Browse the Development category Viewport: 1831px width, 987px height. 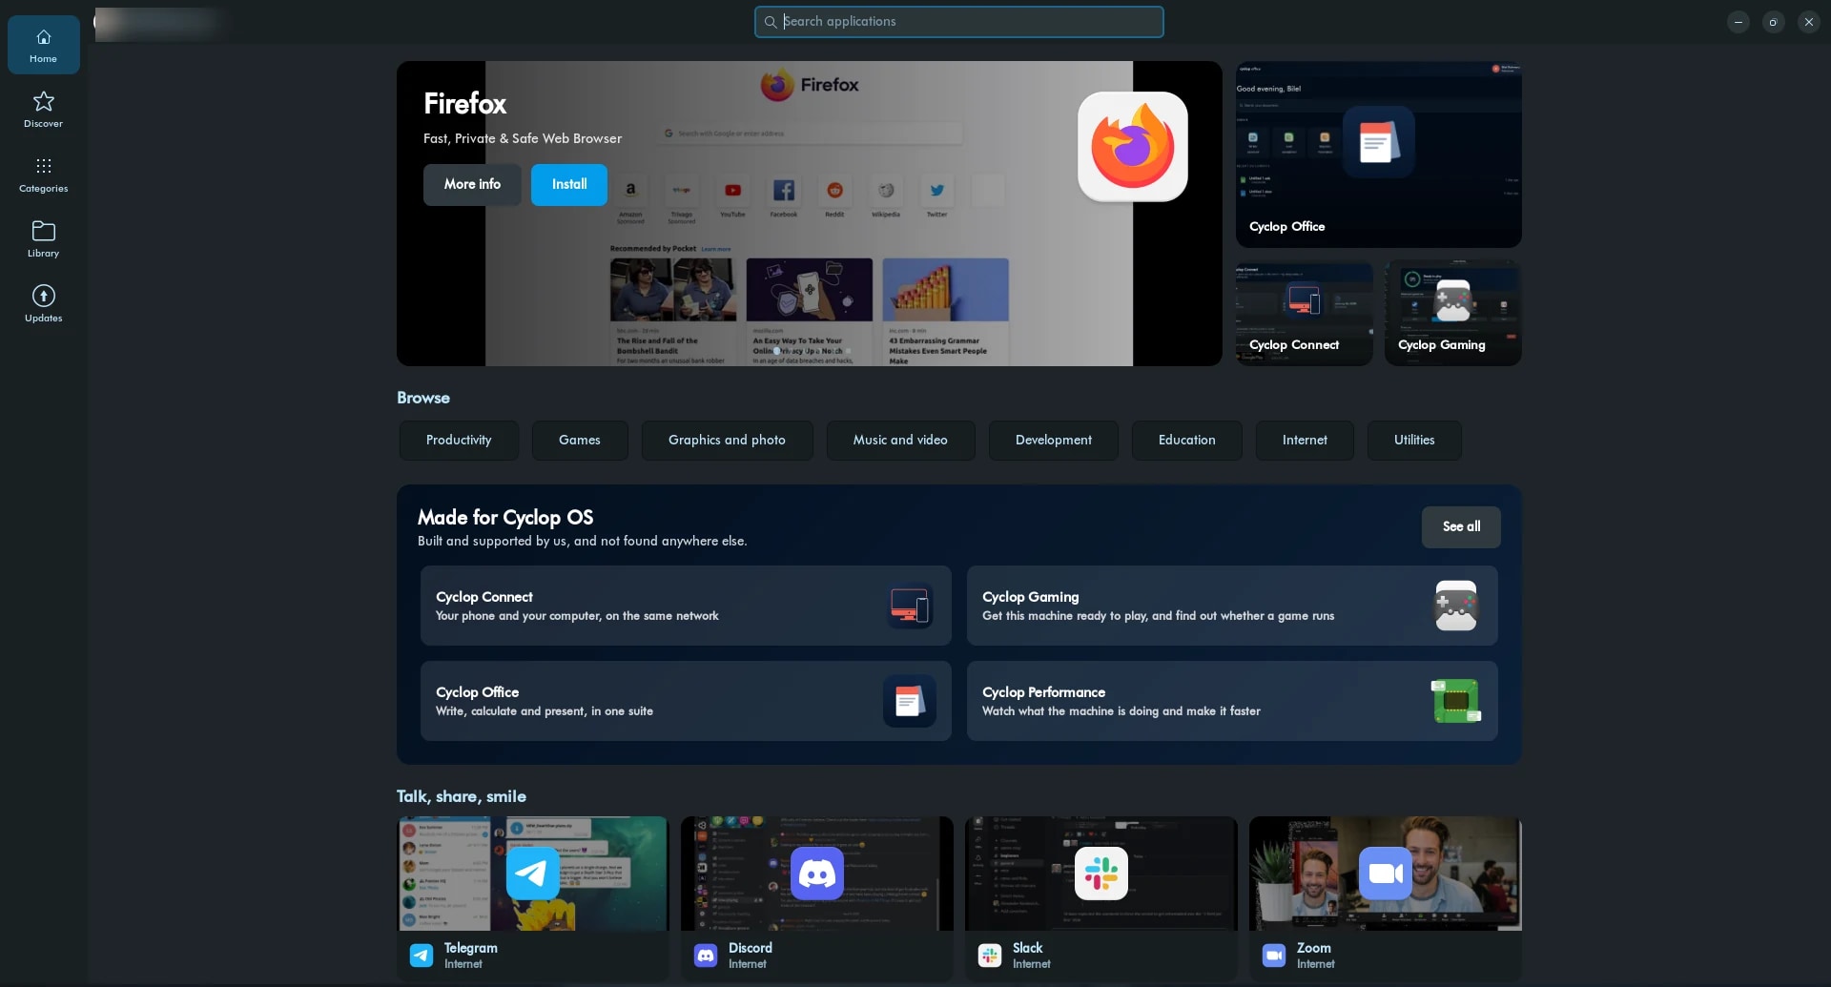tap(1053, 440)
